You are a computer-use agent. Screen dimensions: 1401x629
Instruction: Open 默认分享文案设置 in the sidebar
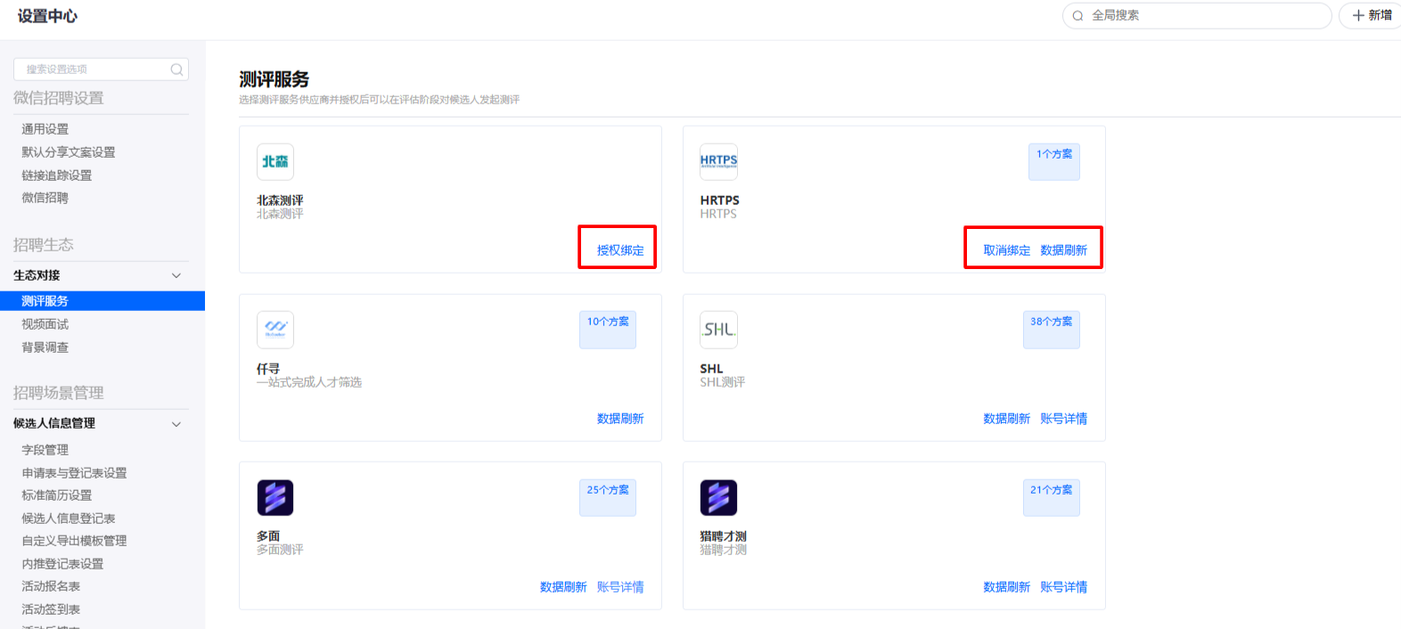tap(69, 152)
